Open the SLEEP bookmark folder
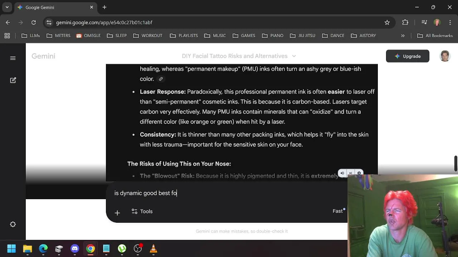The image size is (458, 257). tap(117, 36)
